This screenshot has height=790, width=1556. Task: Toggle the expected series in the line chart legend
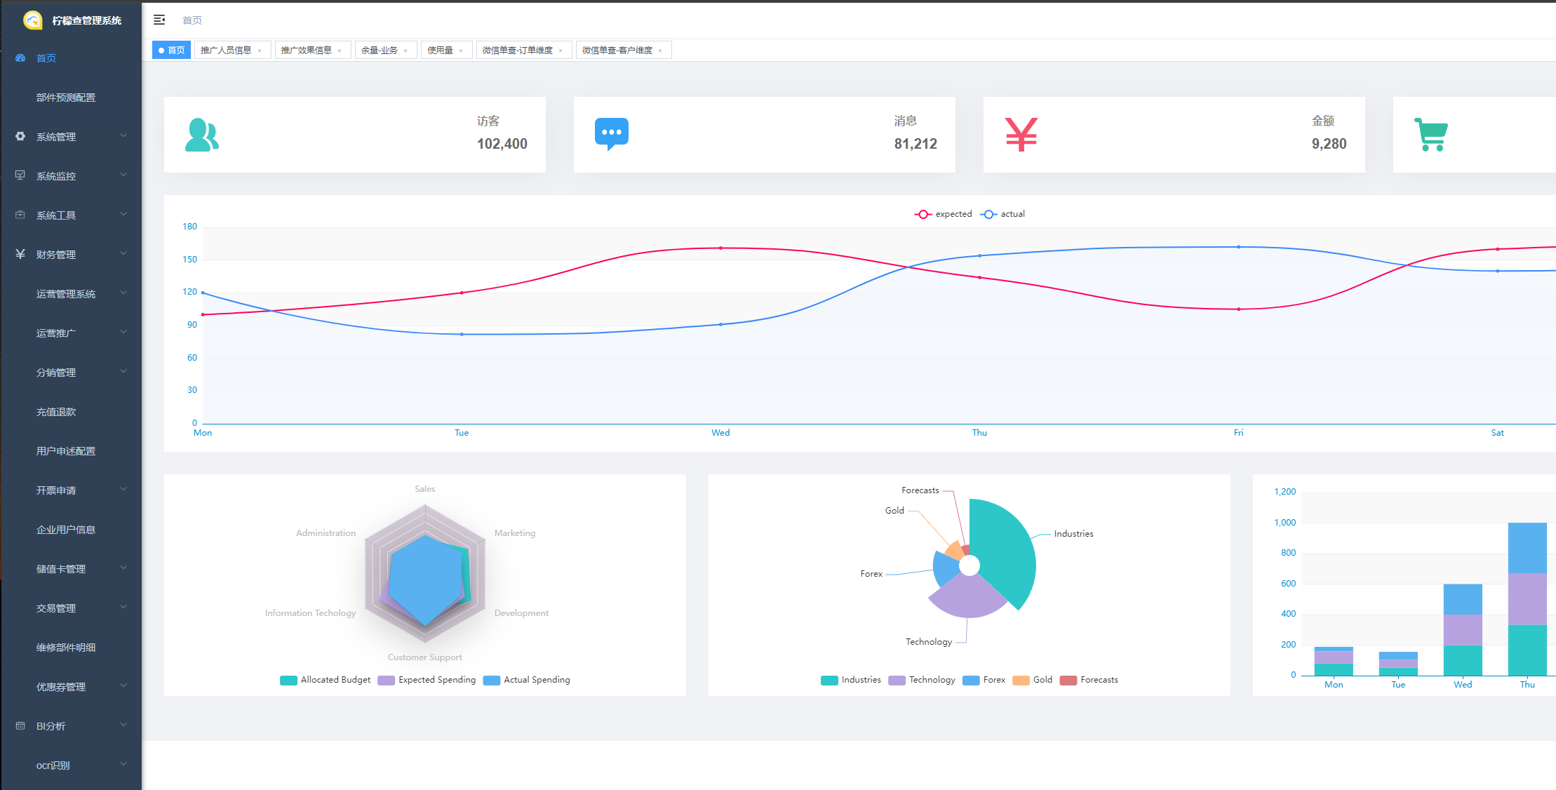coord(943,214)
